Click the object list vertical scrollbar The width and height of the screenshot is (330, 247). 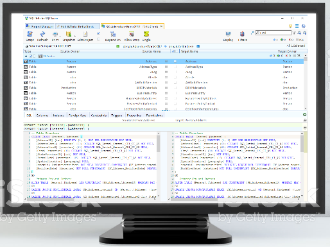(x=306, y=82)
